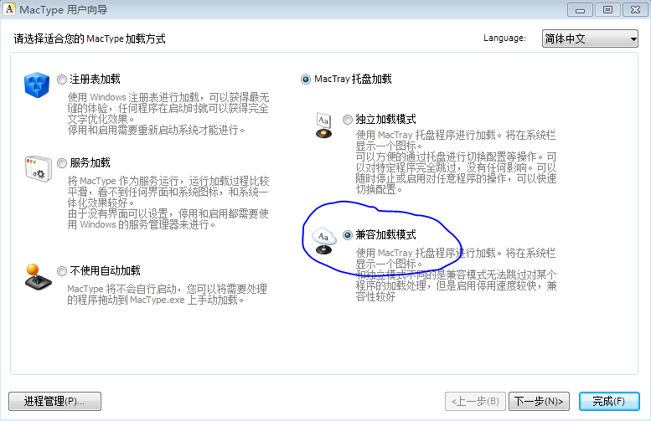The image size is (651, 421).
Task: Select the 服务加载 radio option
Action: (62, 163)
